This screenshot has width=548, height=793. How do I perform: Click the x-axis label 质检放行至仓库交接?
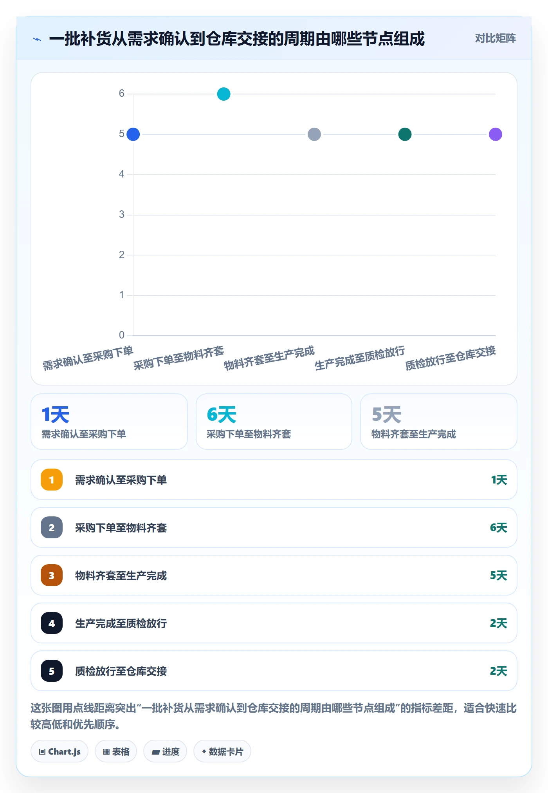(x=451, y=358)
